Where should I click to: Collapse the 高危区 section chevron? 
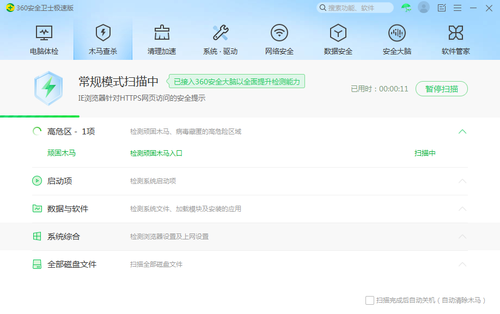click(462, 132)
